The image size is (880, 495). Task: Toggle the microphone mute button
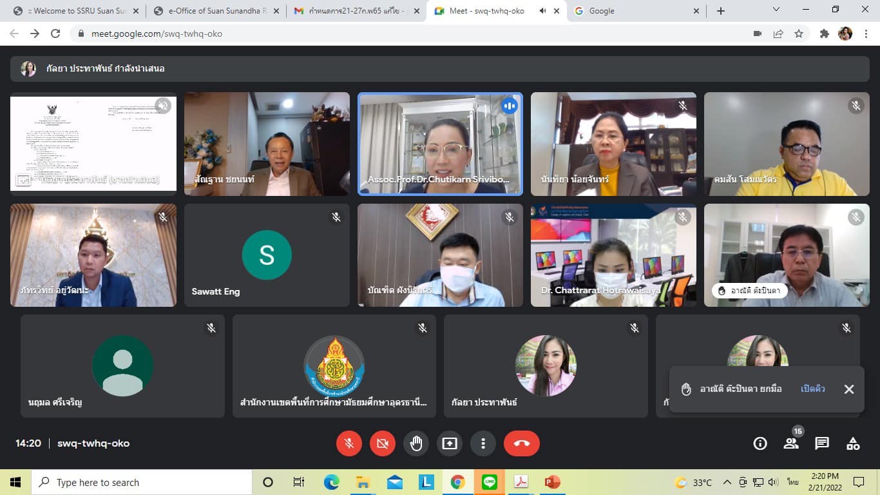[349, 443]
